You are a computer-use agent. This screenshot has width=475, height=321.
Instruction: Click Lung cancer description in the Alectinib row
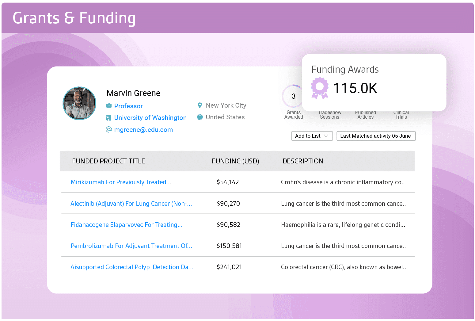point(344,204)
